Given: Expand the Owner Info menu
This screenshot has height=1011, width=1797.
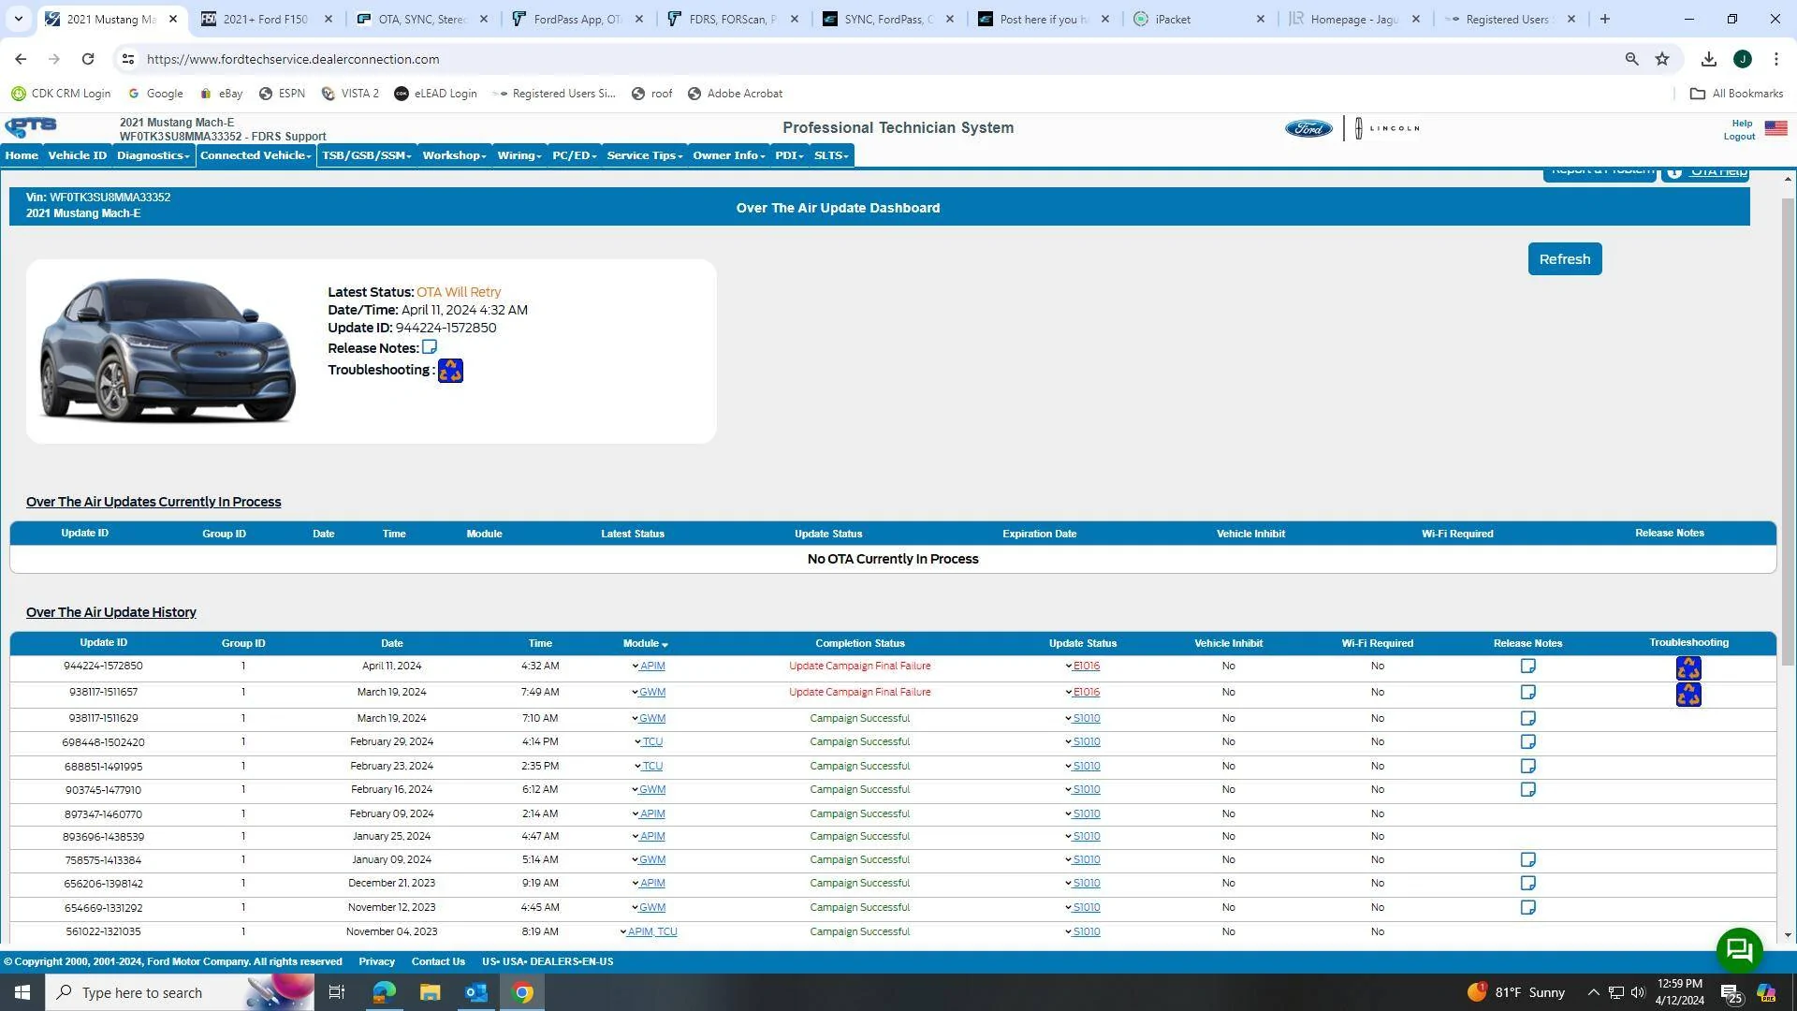Looking at the screenshot, I should (x=729, y=155).
